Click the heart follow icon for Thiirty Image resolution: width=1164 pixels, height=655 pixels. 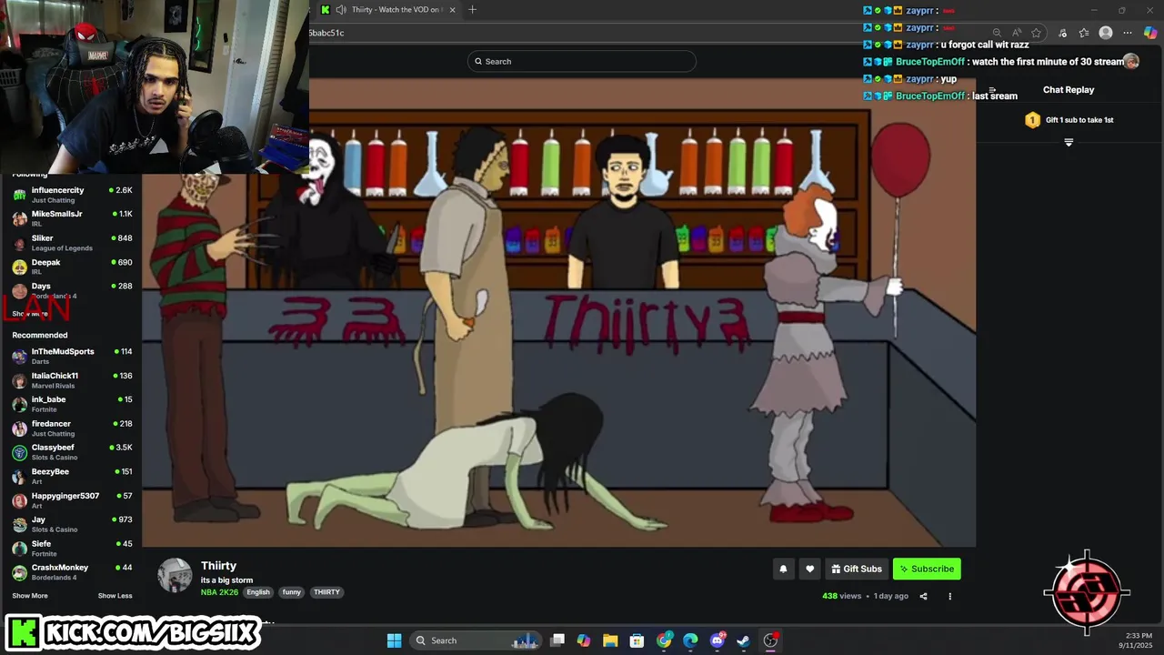pyautogui.click(x=809, y=569)
